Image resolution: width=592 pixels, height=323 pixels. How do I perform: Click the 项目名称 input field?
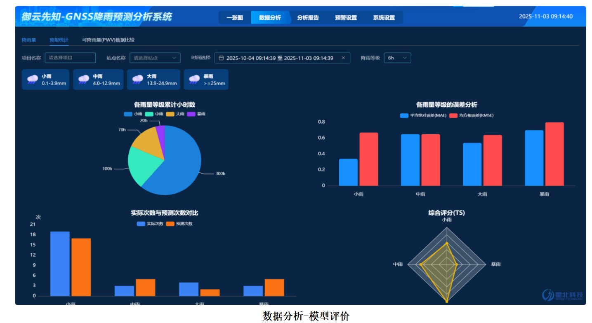(70, 58)
